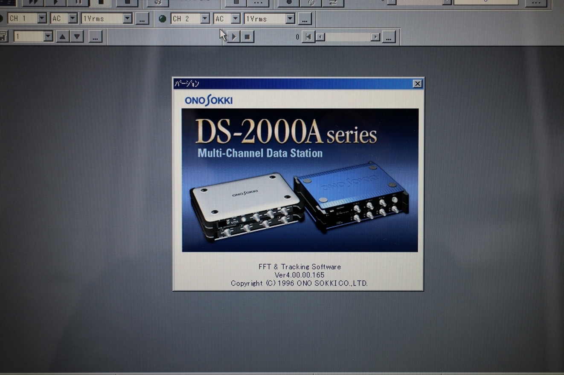The image size is (564, 375).
Task: Open the 1Vrms range dropdown for CH 2
Action: 291,18
